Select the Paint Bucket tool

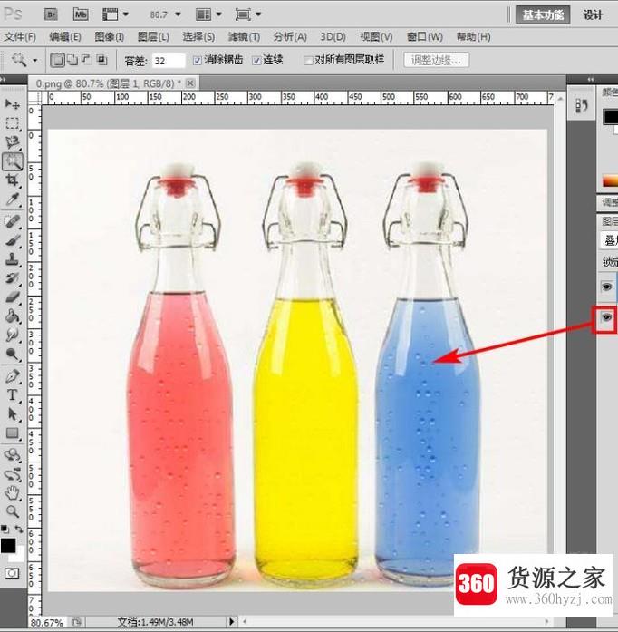tap(13, 316)
